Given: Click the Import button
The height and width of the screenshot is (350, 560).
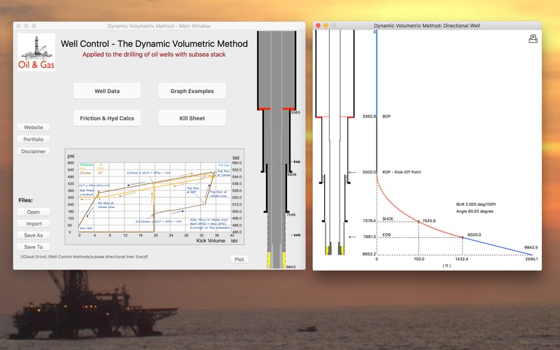Looking at the screenshot, I should (x=34, y=223).
